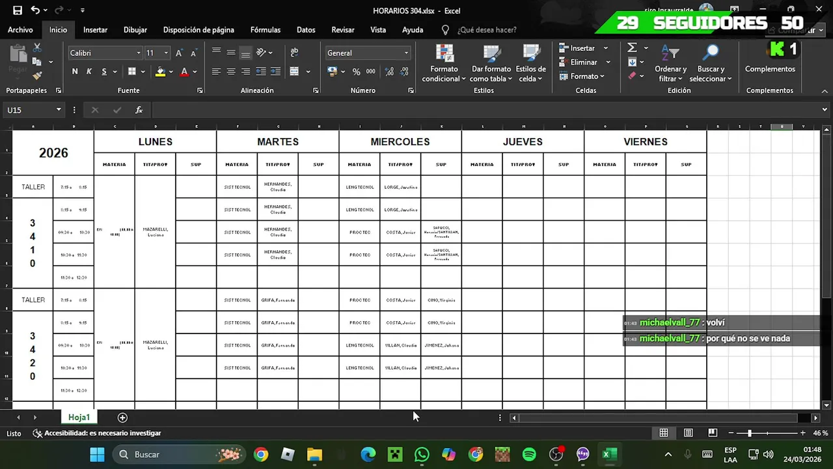Switch to the Insertar ribbon tab
This screenshot has height=469, width=833.
pyautogui.click(x=95, y=30)
